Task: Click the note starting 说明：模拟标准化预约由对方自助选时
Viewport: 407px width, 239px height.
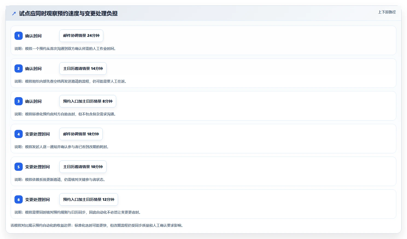Action: point(66,114)
